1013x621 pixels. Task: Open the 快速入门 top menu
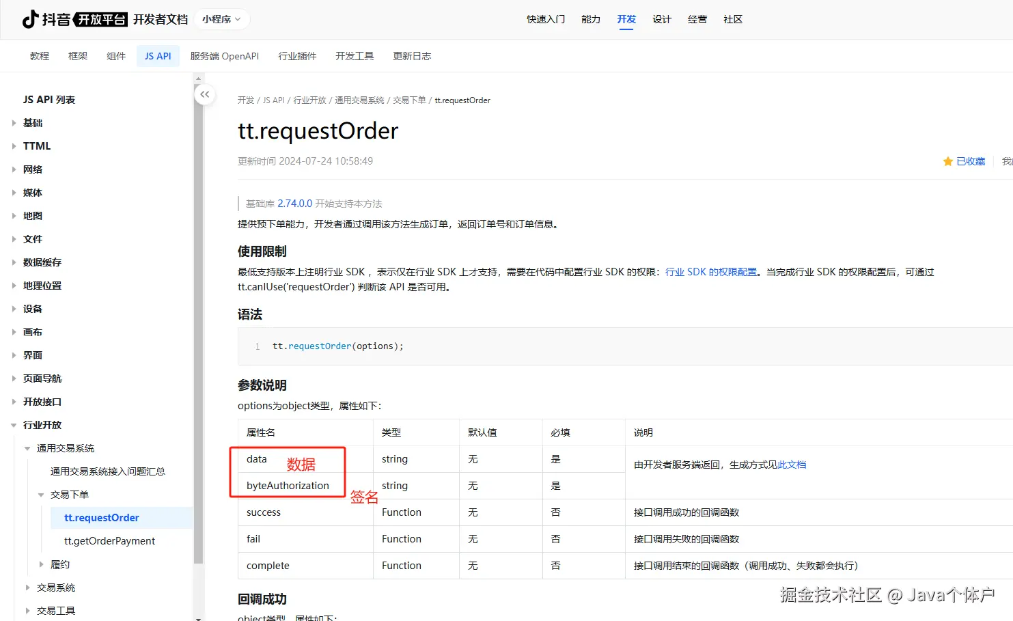click(x=546, y=19)
